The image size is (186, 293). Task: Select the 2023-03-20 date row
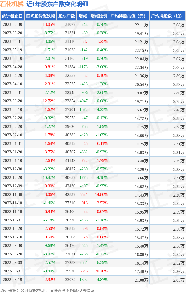12,101
